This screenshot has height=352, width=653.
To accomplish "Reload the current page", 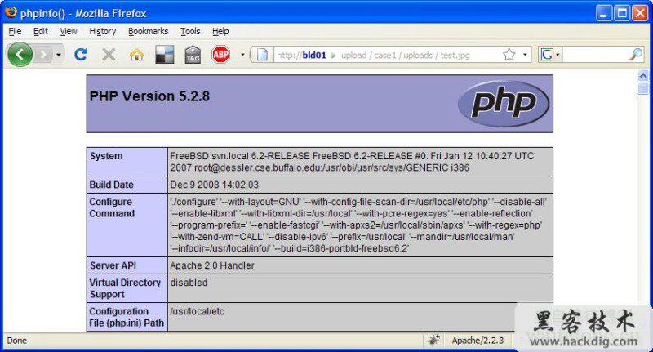I will [80, 55].
